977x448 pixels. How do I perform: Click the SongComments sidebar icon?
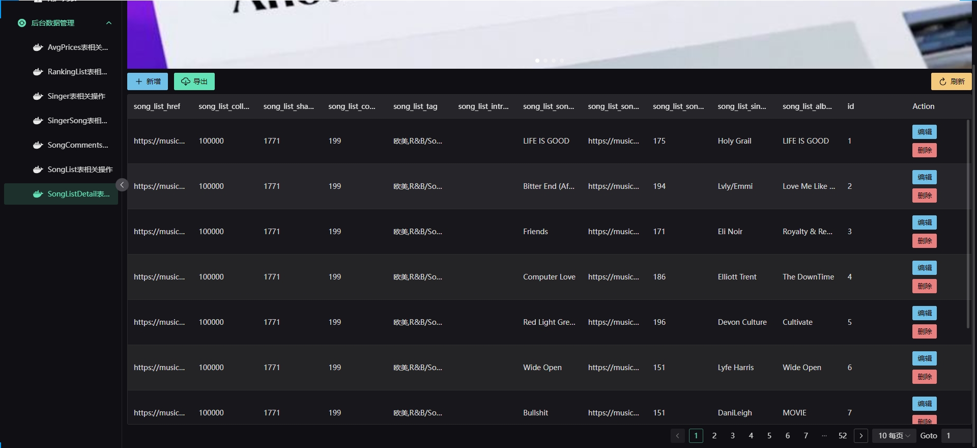(x=38, y=145)
